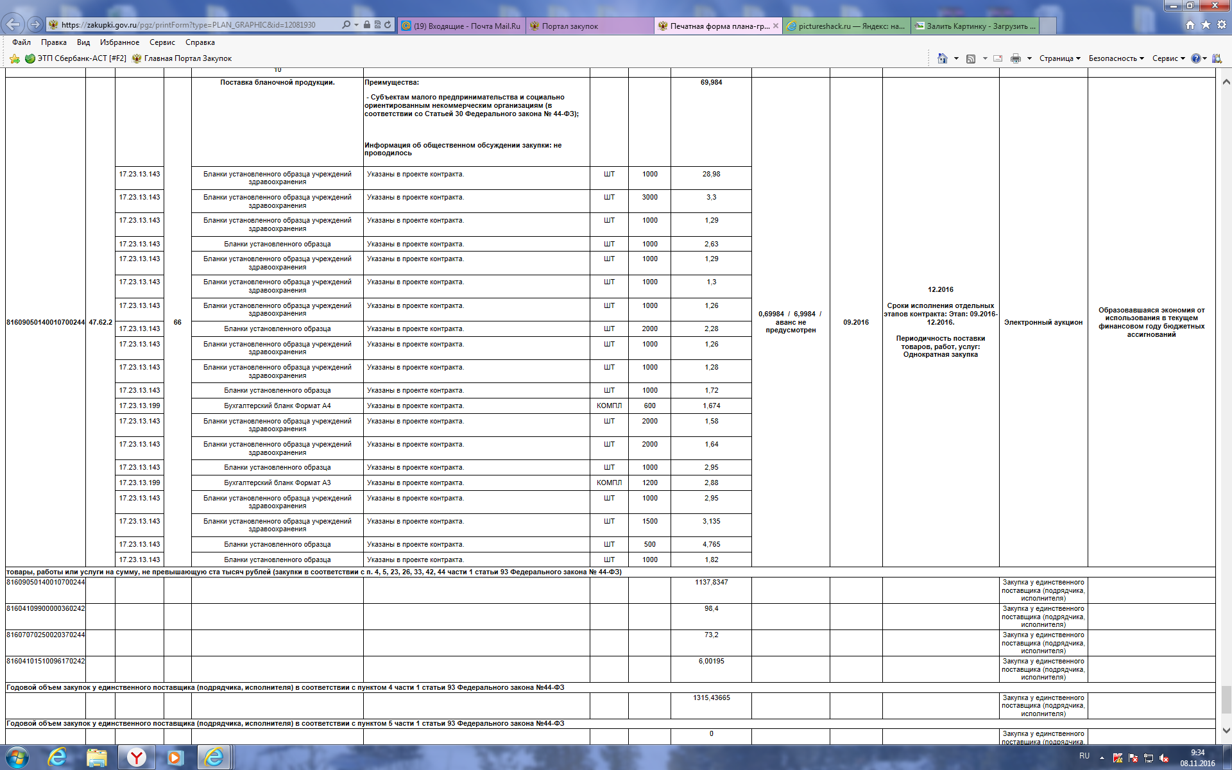
Task: Click the value 1137,8347
Action: pyautogui.click(x=711, y=582)
